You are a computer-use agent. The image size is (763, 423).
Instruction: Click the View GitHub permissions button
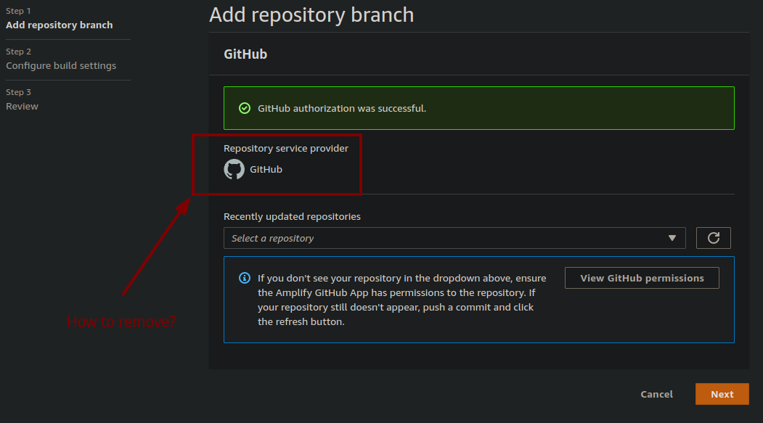tap(641, 277)
